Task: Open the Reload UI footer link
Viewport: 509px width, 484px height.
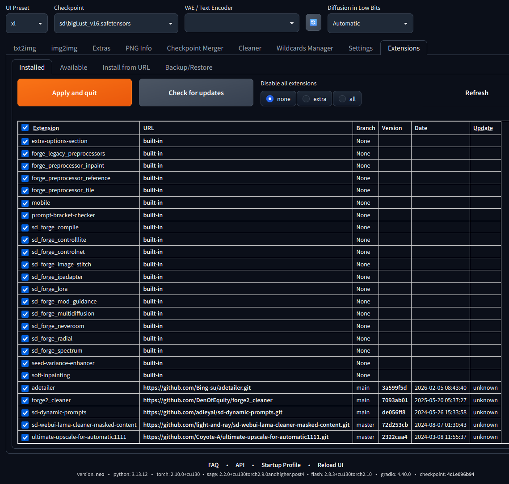Action: tap(330, 465)
